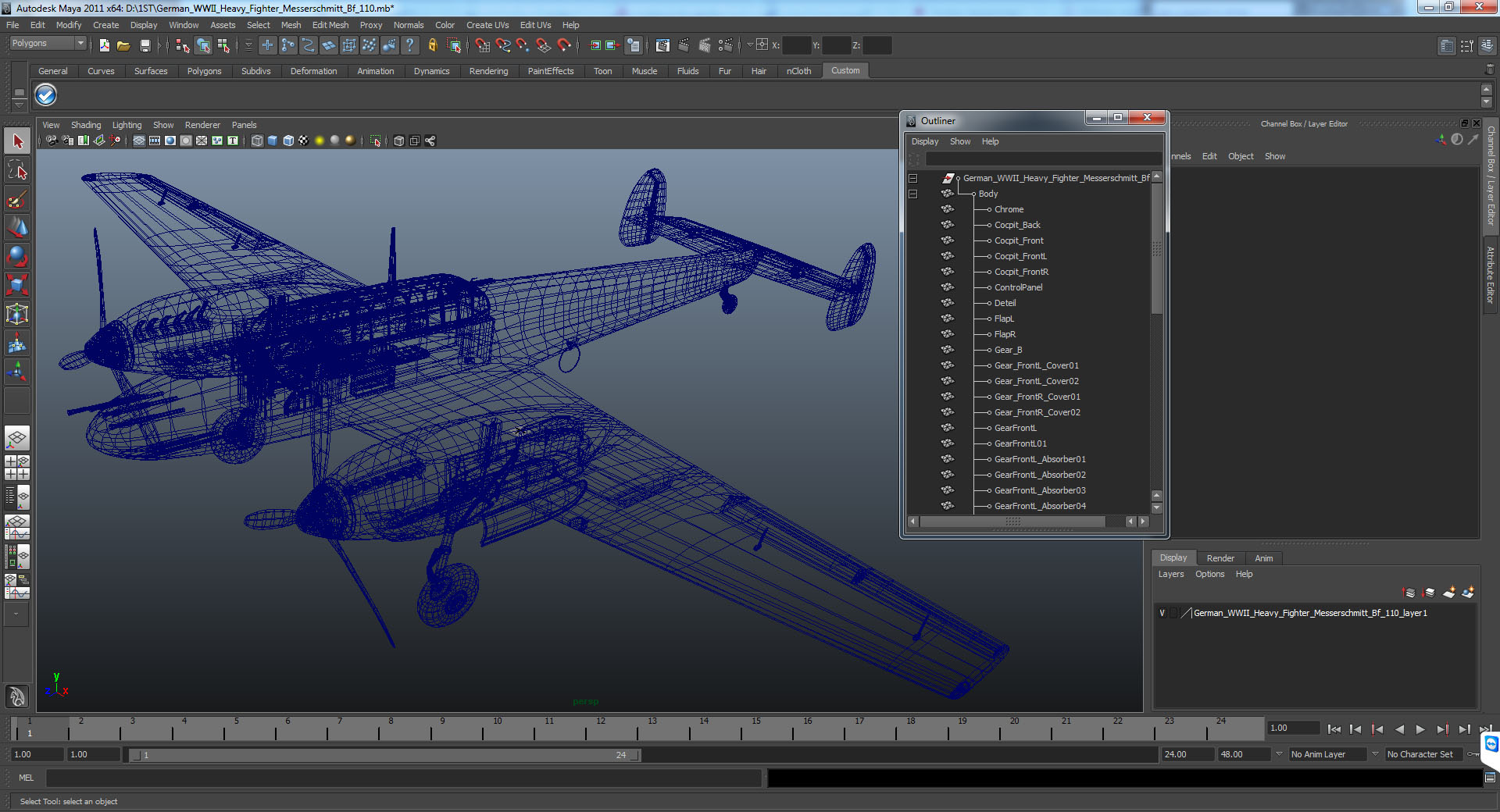
Task: Choose the Universal Manipulator tool
Action: click(17, 314)
